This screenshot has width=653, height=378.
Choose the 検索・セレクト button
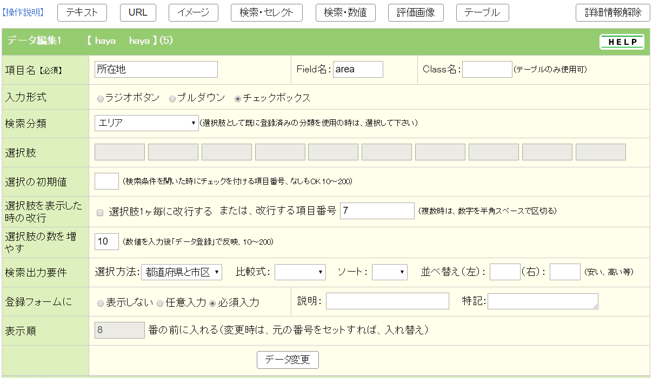pos(266,12)
